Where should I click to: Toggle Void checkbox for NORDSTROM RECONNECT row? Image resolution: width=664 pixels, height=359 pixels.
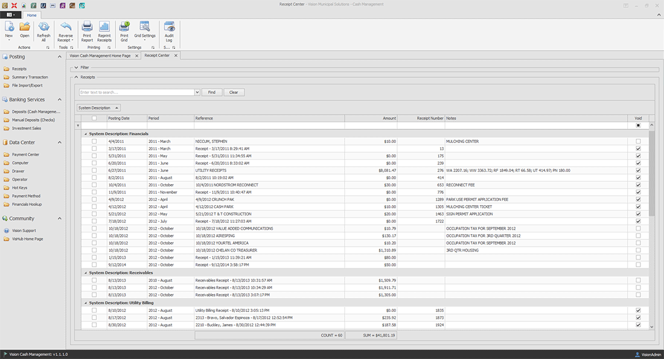pos(638,185)
